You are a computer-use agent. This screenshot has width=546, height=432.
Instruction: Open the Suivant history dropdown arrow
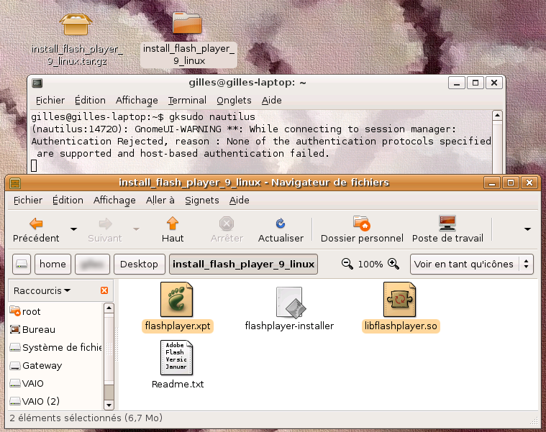click(136, 229)
